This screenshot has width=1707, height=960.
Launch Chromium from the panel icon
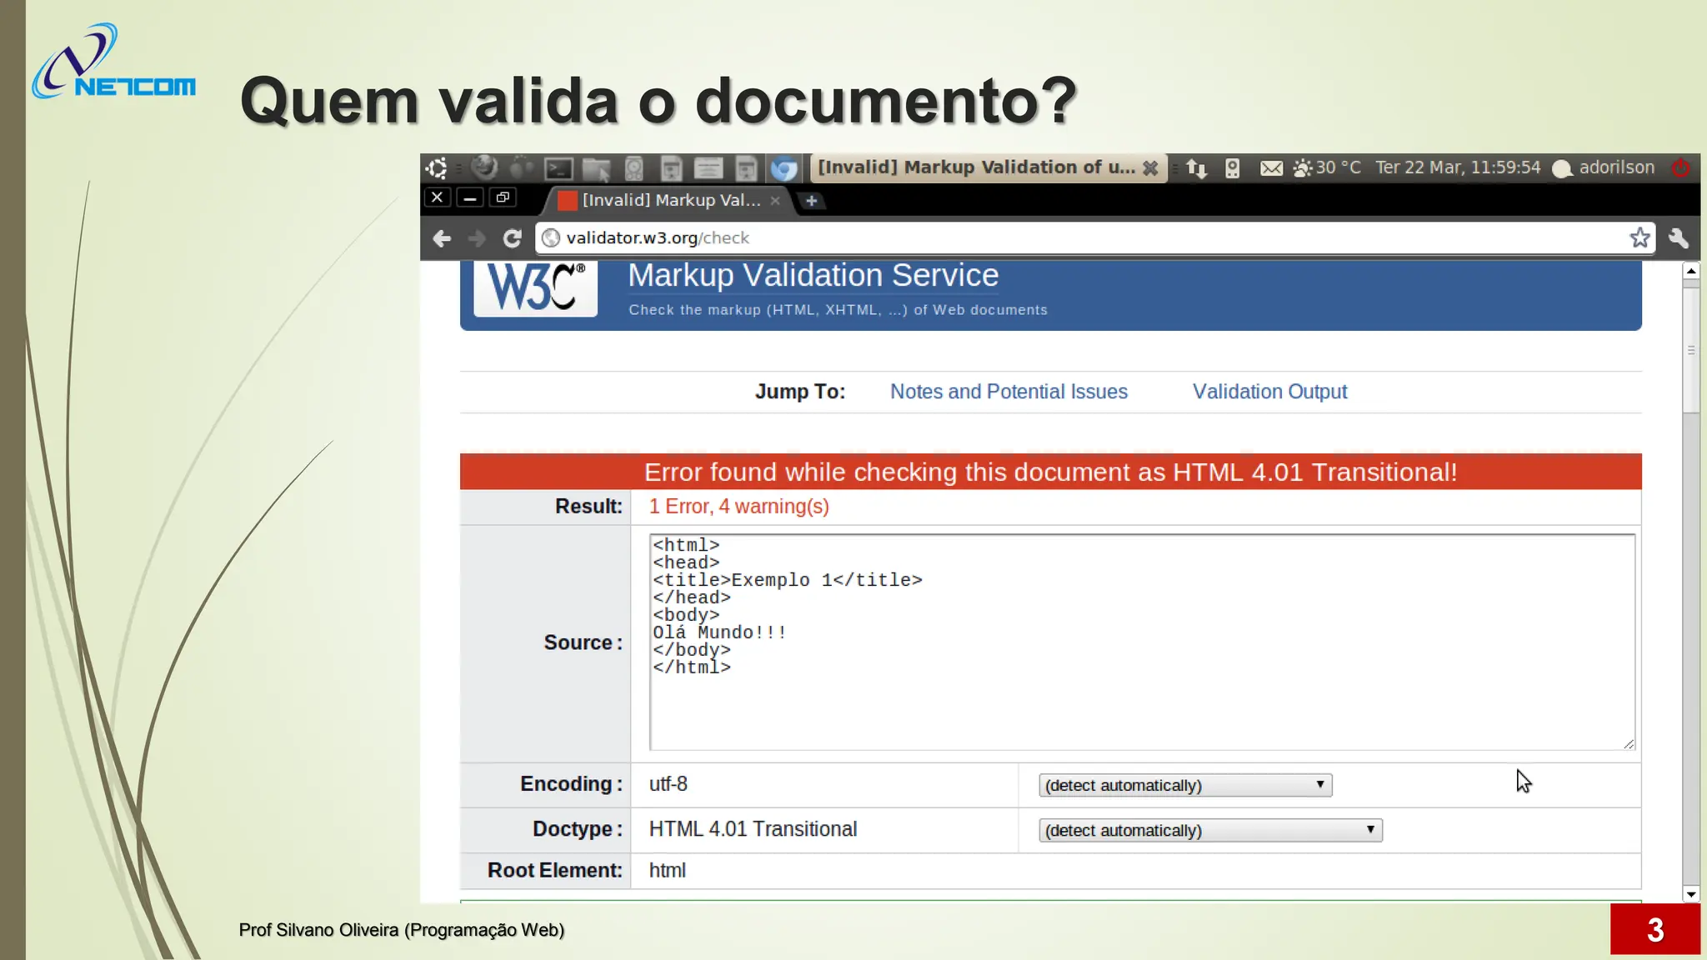783,169
